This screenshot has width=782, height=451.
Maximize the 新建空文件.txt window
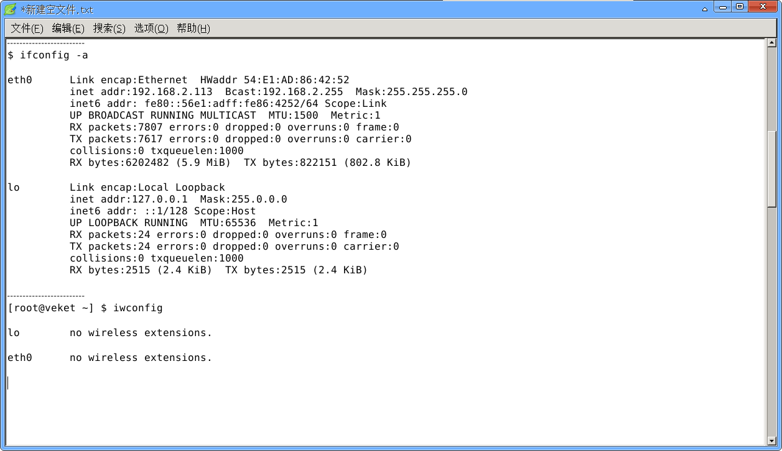[x=739, y=7]
